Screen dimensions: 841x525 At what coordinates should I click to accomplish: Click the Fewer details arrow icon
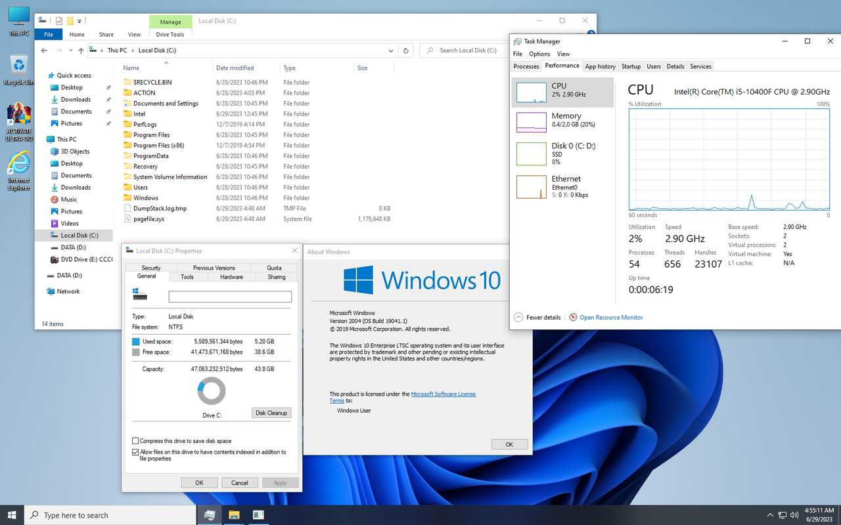tap(518, 317)
